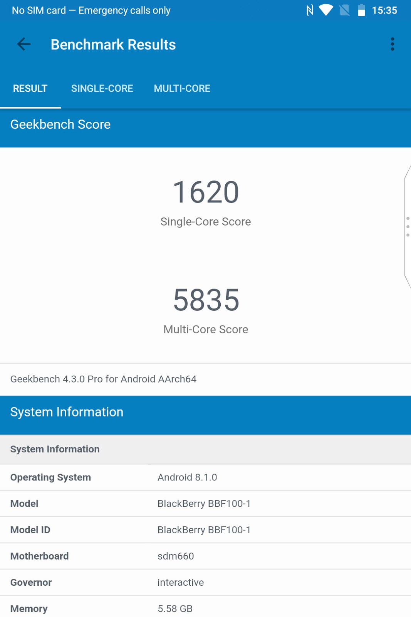Viewport: 411px width, 617px height.
Task: Tap the battery status icon
Action: (361, 10)
